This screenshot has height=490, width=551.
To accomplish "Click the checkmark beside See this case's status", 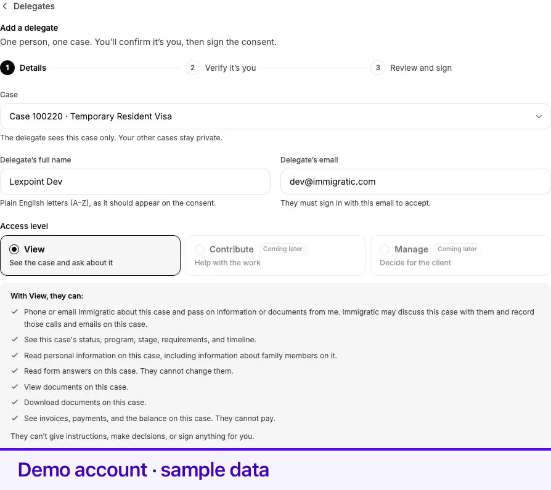I will (x=15, y=339).
